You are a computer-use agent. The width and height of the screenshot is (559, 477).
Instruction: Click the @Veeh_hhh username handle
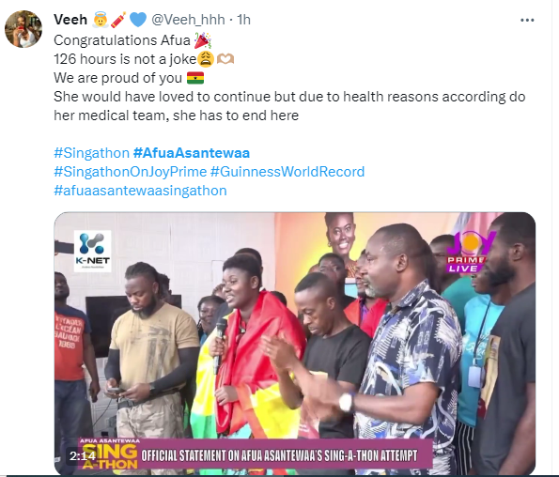tap(188, 20)
